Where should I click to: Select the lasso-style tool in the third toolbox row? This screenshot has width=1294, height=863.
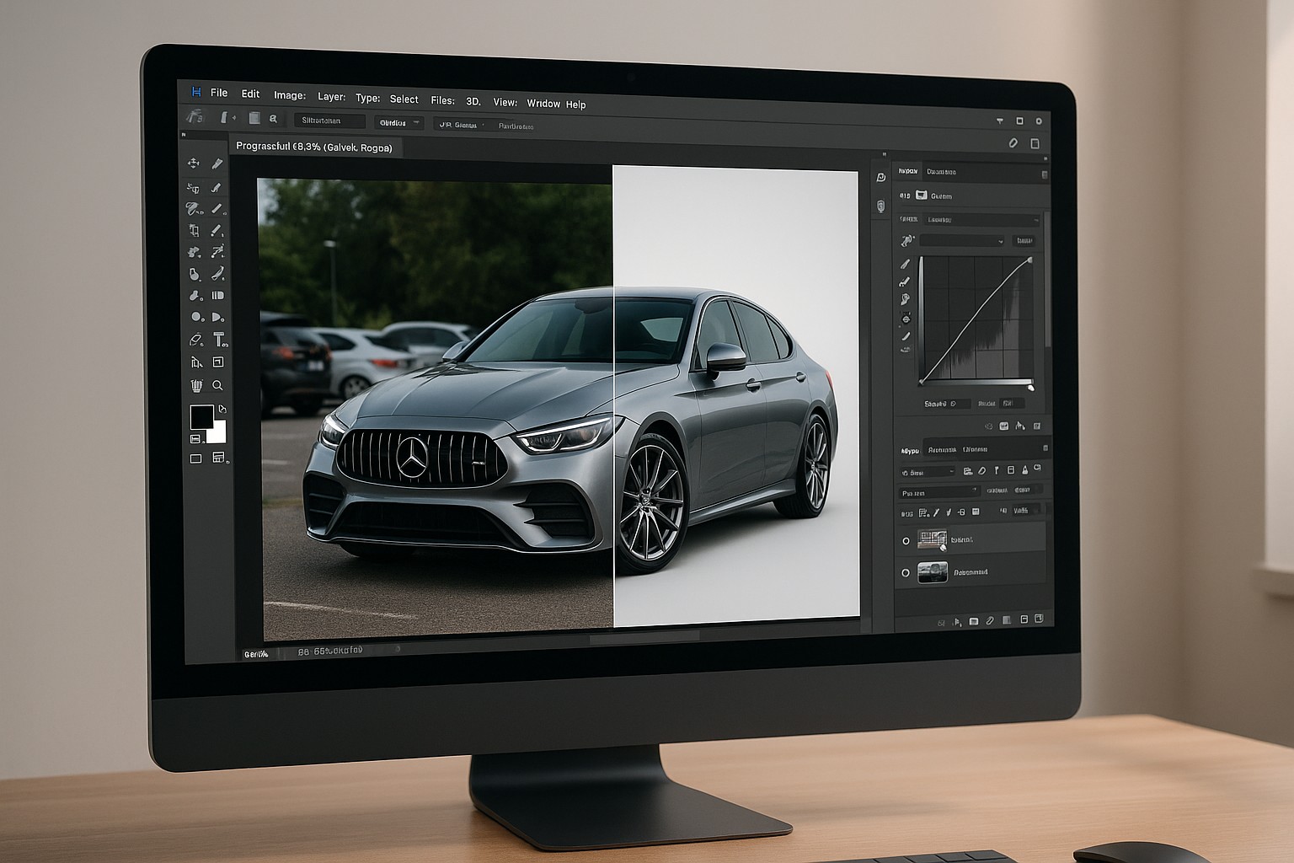click(x=194, y=208)
